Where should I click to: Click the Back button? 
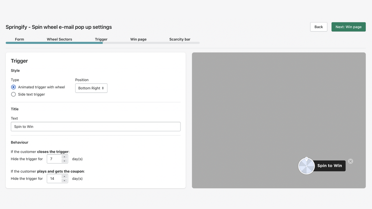click(319, 27)
